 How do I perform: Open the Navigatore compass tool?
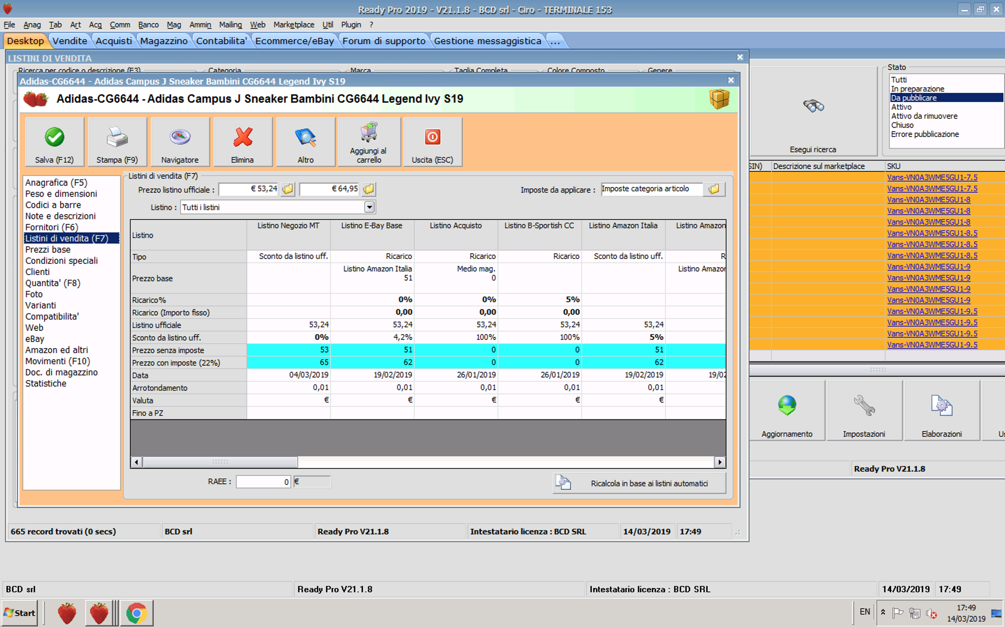180,142
